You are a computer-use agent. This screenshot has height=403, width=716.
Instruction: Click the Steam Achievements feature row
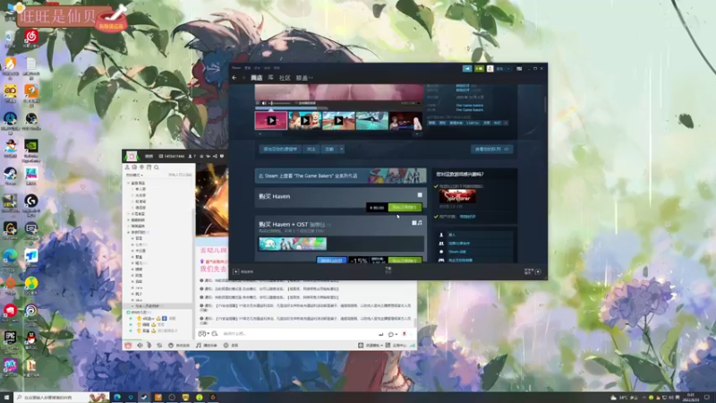click(x=475, y=252)
